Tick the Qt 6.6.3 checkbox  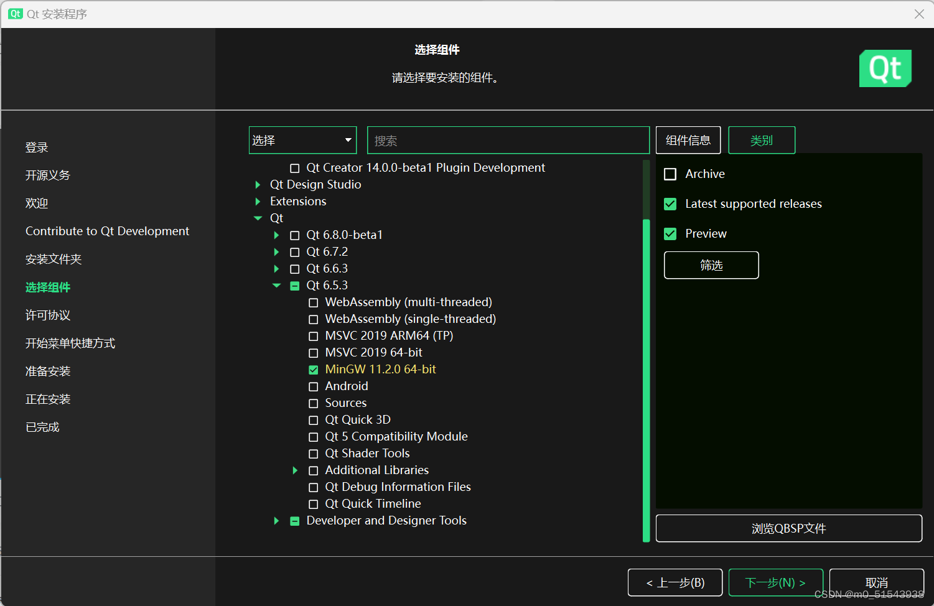tap(295, 269)
